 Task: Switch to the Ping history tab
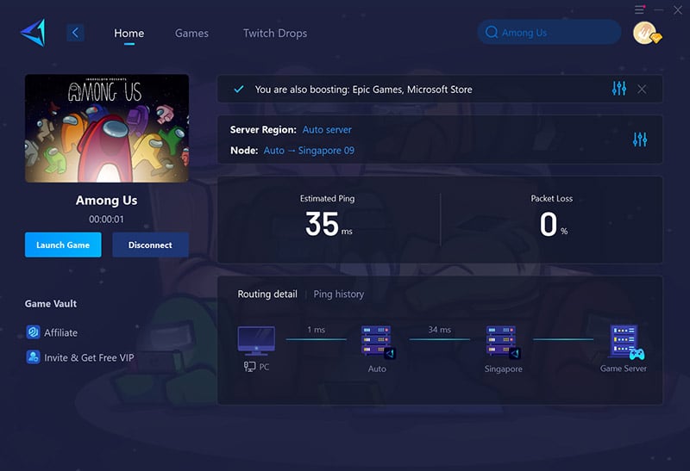pyautogui.click(x=339, y=294)
